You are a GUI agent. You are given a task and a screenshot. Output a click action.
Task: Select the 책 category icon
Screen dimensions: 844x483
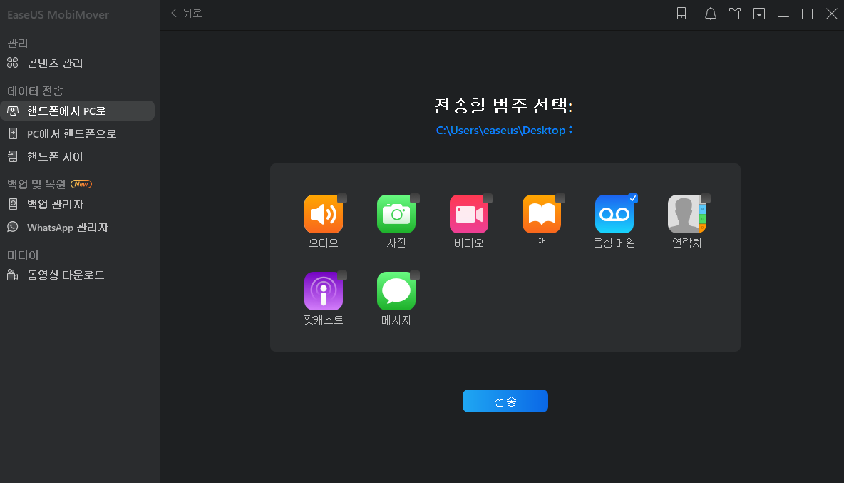542,214
